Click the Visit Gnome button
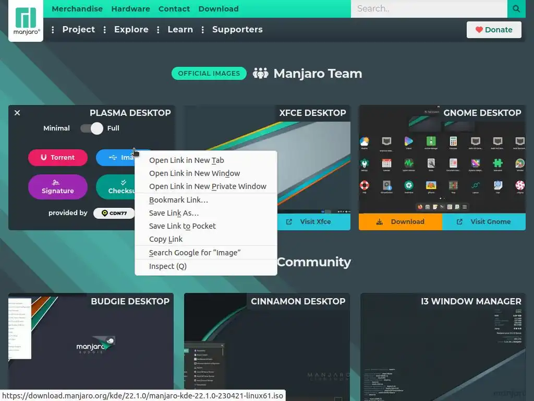Image resolution: width=534 pixels, height=401 pixels. pos(483,221)
